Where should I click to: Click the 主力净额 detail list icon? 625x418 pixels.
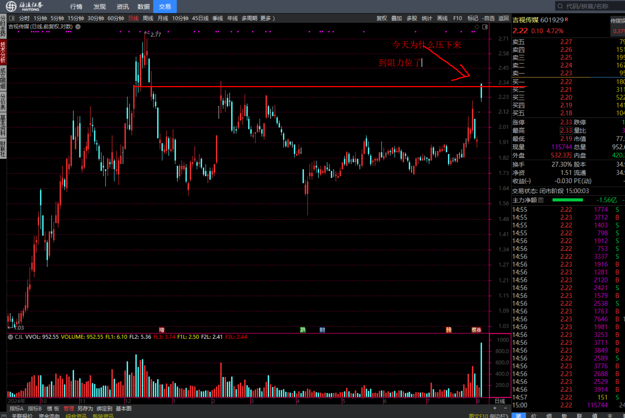(541, 200)
